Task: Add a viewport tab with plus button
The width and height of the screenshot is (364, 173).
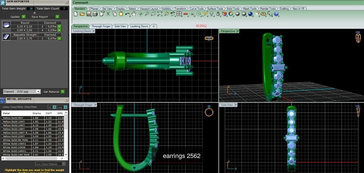Action: [154, 26]
